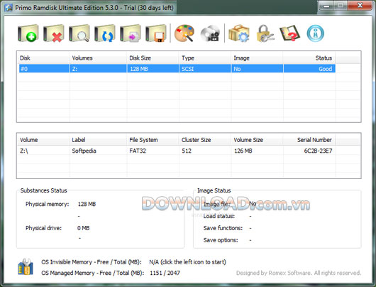This screenshot has width=376, height=287.
Task: Click the app icon in title bar
Action: (9, 7)
